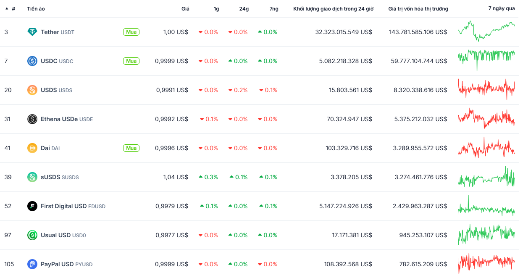This screenshot has height=278, width=523.
Task: Sort by rank number column header
Action: [x=13, y=8]
